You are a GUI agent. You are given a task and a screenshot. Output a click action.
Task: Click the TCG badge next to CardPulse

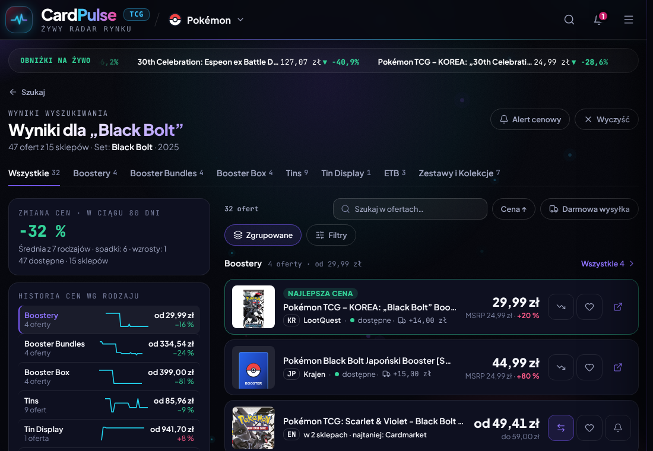click(x=136, y=15)
